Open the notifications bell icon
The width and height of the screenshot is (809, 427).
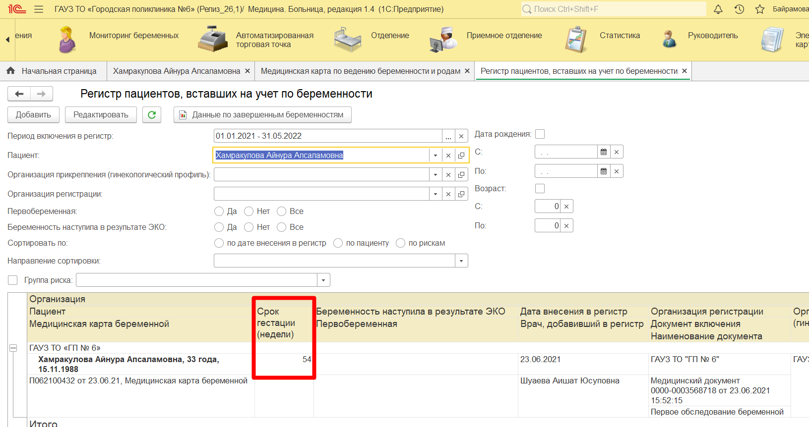(x=718, y=9)
